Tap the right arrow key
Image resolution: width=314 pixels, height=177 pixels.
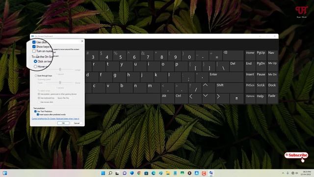tap(222, 98)
